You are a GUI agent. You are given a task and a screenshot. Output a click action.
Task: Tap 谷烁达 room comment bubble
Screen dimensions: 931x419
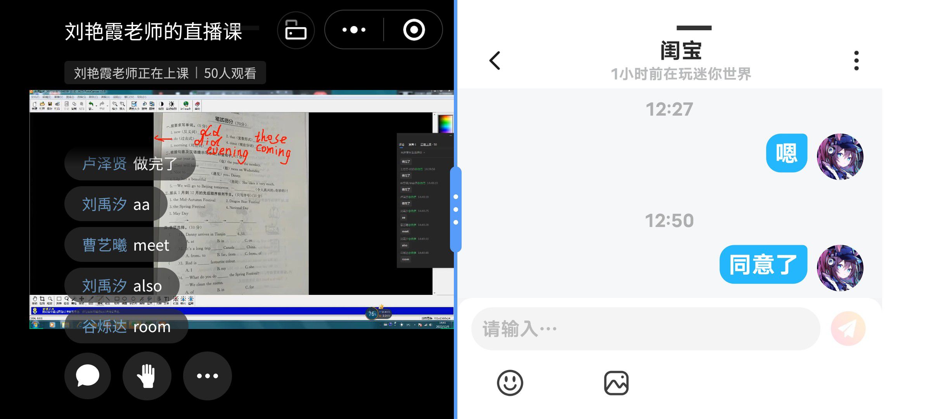click(126, 327)
